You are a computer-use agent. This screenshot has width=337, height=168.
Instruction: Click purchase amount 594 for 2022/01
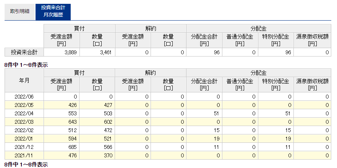(72, 139)
